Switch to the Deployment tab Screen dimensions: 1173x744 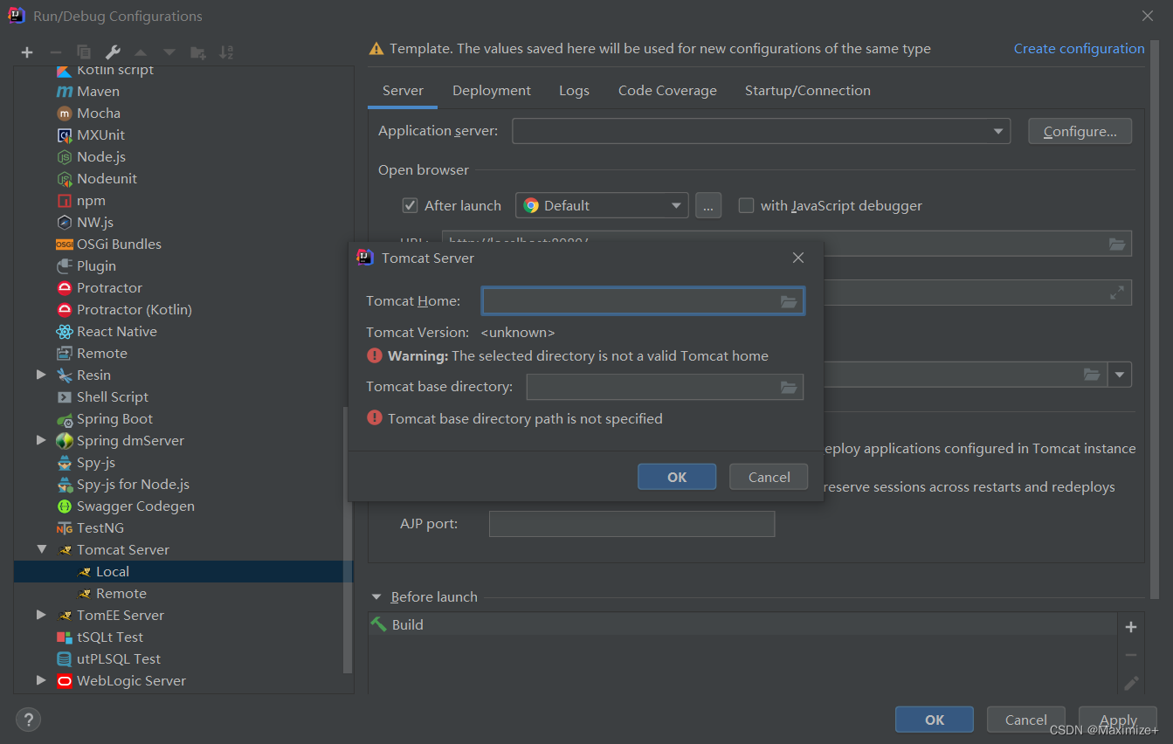(x=491, y=91)
